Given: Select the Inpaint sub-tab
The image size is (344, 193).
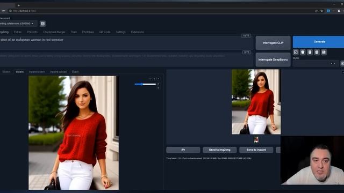Looking at the screenshot, I should pos(19,72).
